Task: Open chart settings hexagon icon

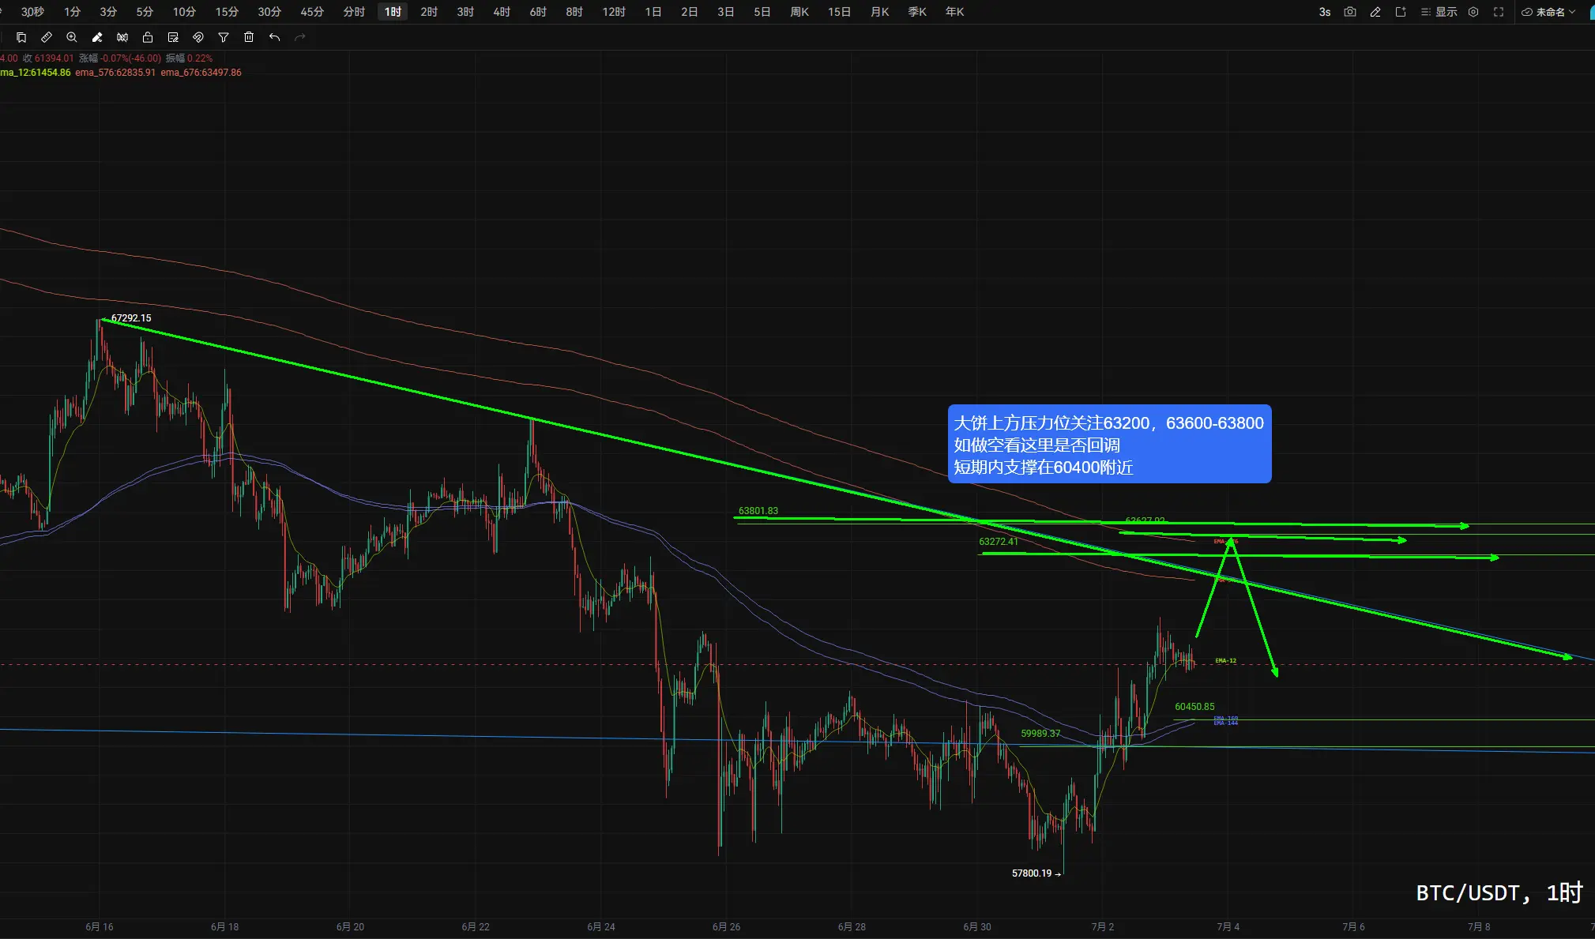Action: 1473,12
